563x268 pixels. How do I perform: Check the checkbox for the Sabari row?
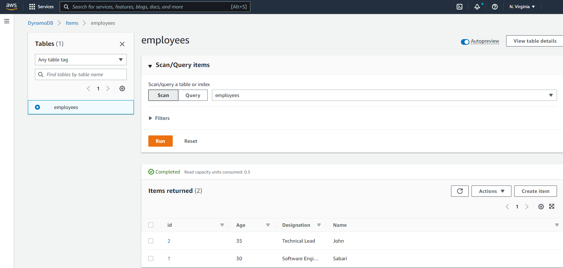pos(151,258)
